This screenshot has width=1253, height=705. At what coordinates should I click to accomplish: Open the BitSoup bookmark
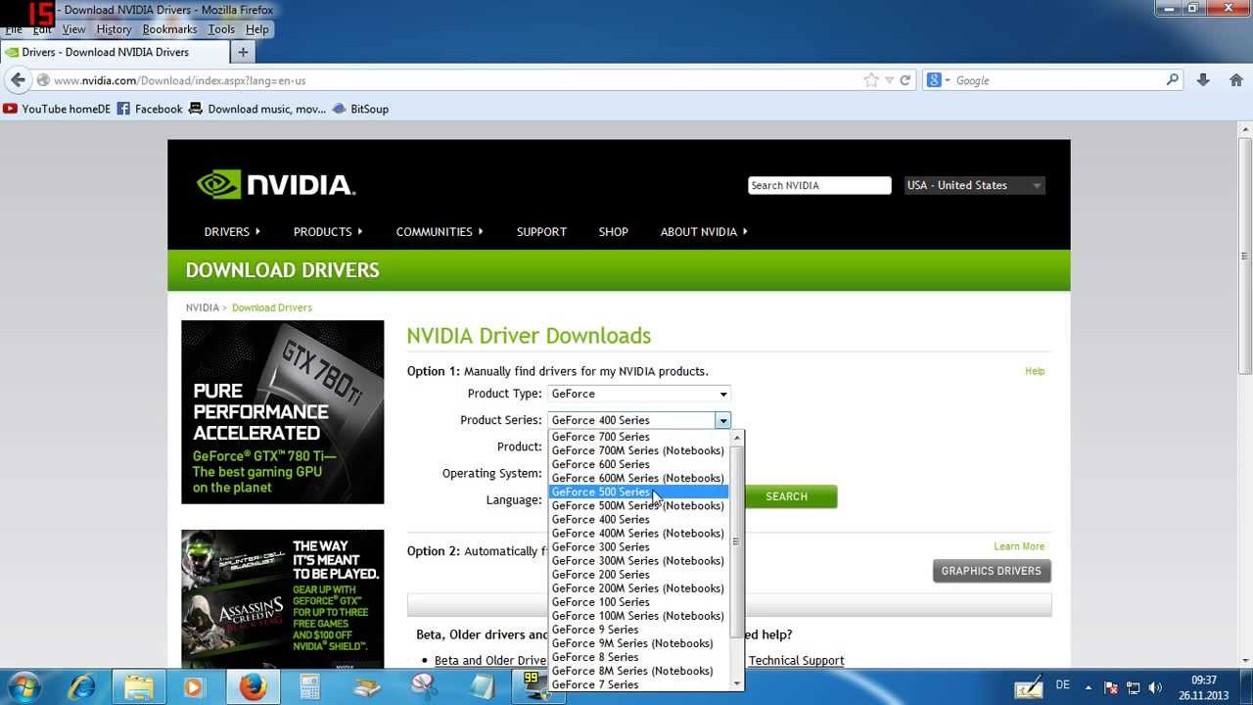[x=360, y=109]
